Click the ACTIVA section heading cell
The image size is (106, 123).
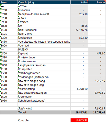point(44,6)
